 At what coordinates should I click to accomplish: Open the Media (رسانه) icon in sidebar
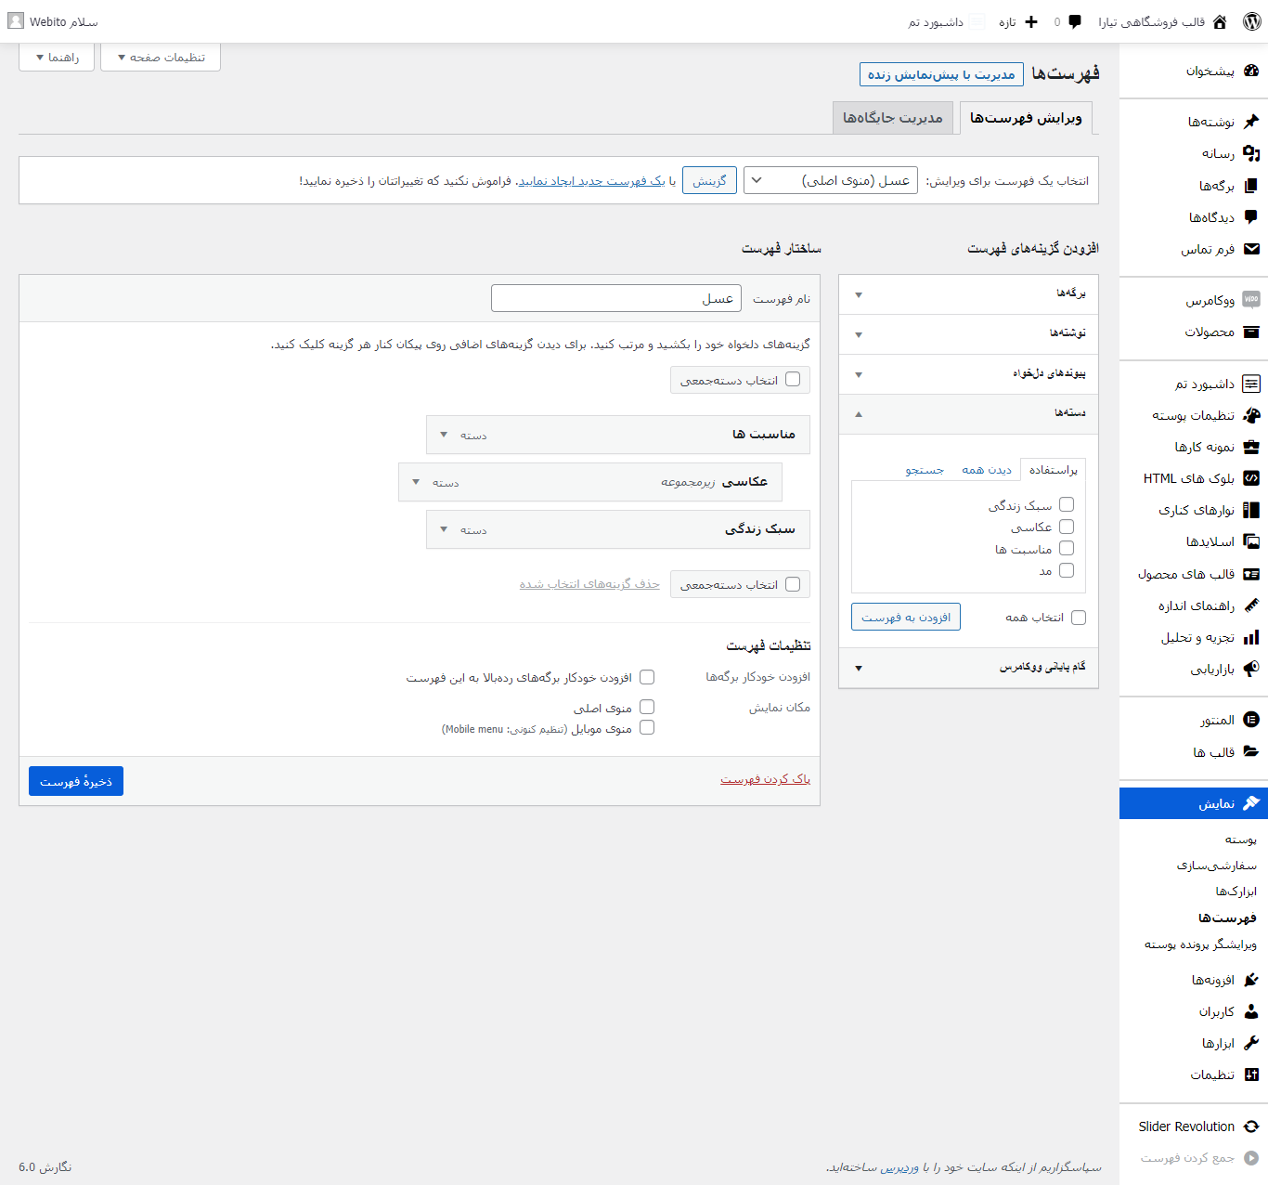(1251, 153)
